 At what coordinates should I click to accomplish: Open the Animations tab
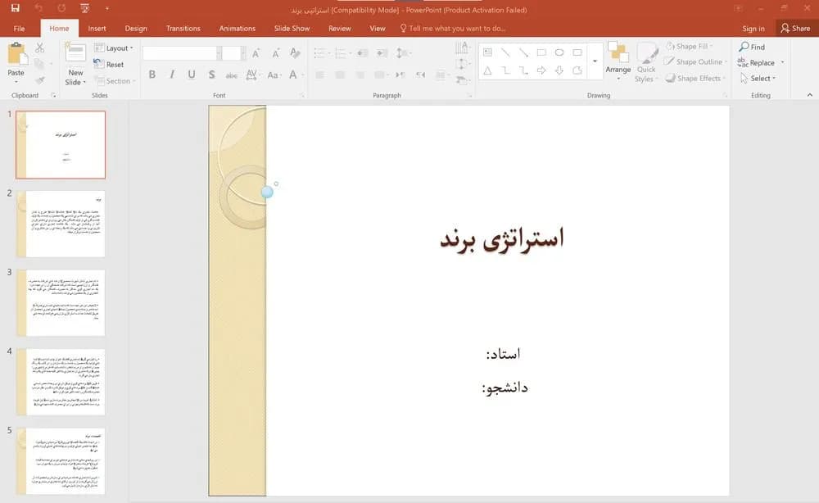238,28
